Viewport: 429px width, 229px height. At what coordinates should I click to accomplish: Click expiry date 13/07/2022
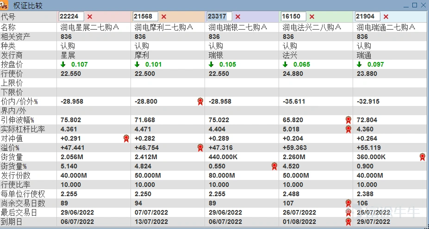(x=151, y=222)
